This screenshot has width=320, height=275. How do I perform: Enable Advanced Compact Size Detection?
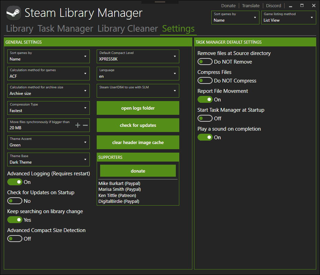(x=15, y=239)
